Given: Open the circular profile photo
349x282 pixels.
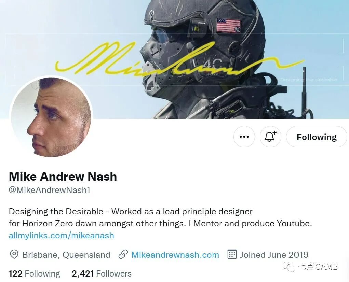Looking at the screenshot, I should point(51,117).
